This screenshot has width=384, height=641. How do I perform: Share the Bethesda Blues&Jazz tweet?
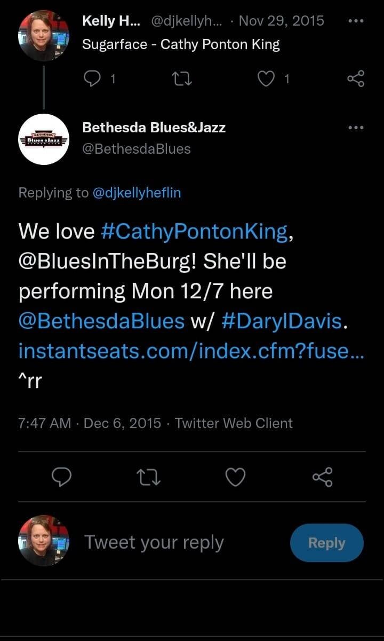click(322, 477)
